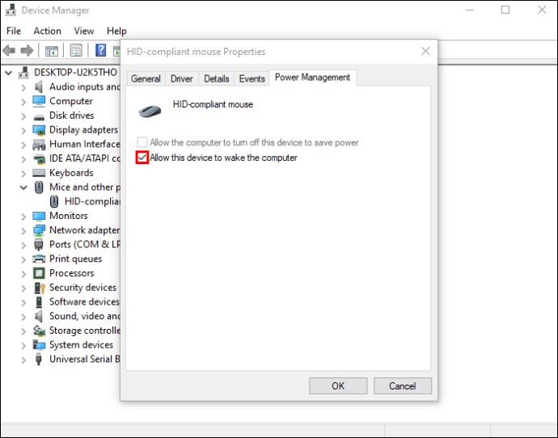Expand the Keyboards category
This screenshot has width=558, height=438.
pyautogui.click(x=23, y=174)
